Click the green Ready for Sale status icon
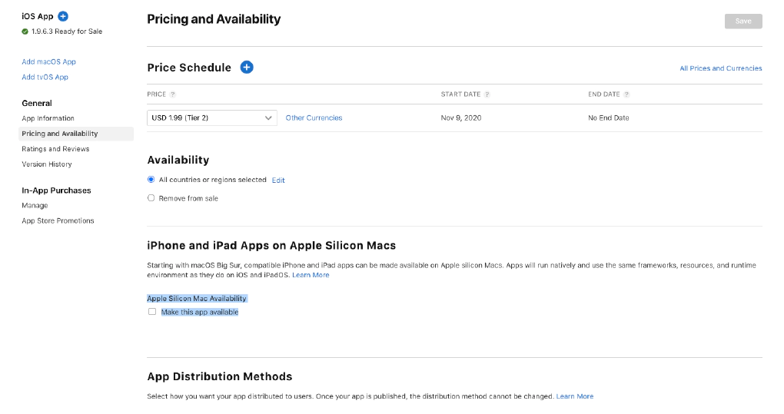Screen dimensions: 784x414 point(25,31)
